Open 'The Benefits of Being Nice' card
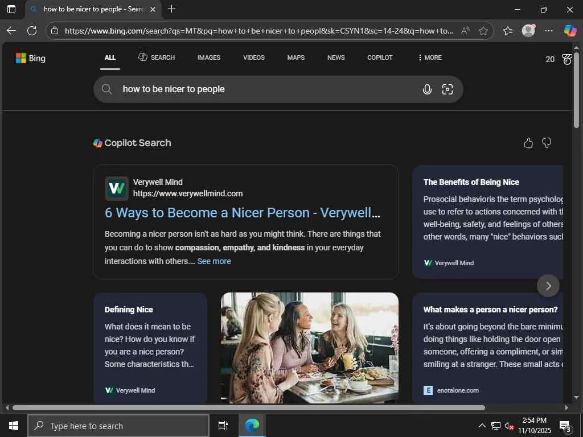 coord(488,222)
